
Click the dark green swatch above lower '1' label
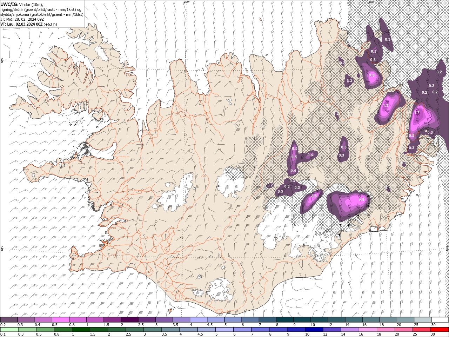pyautogui.click(x=81, y=330)
